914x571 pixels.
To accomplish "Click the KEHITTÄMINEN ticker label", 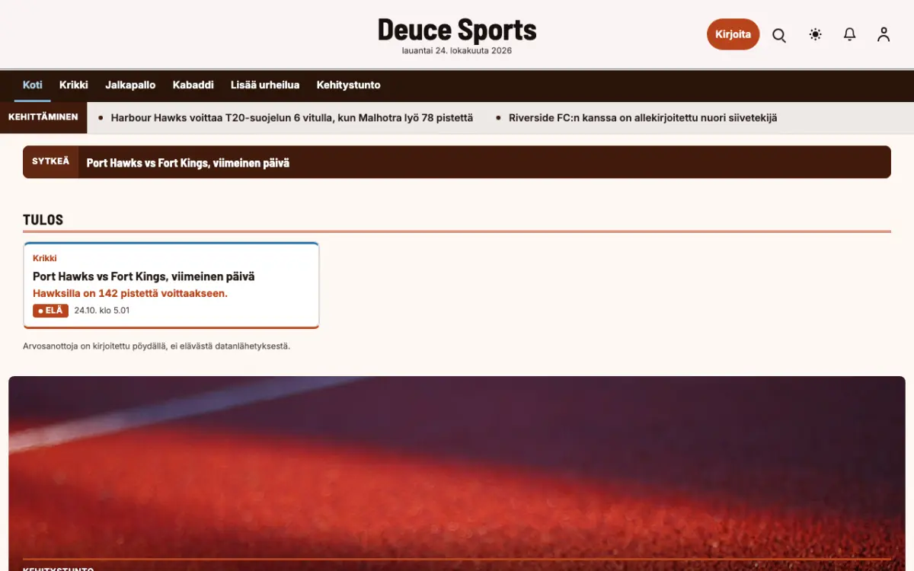I will tap(43, 117).
